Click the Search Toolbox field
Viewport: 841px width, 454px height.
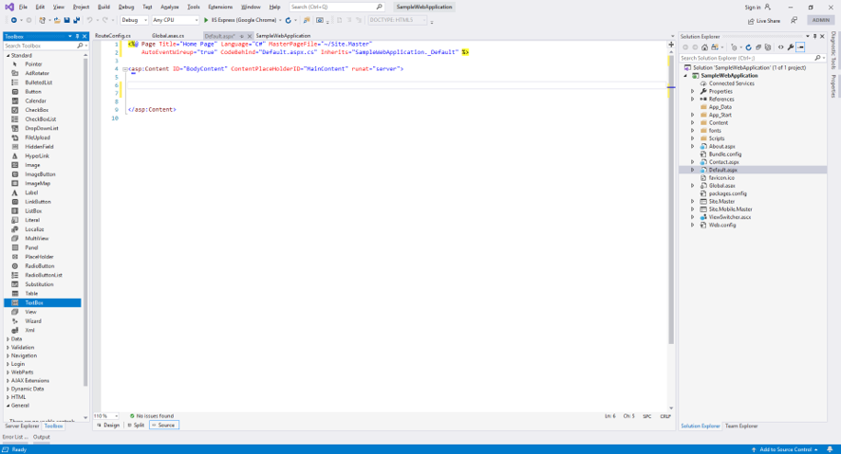pos(43,45)
